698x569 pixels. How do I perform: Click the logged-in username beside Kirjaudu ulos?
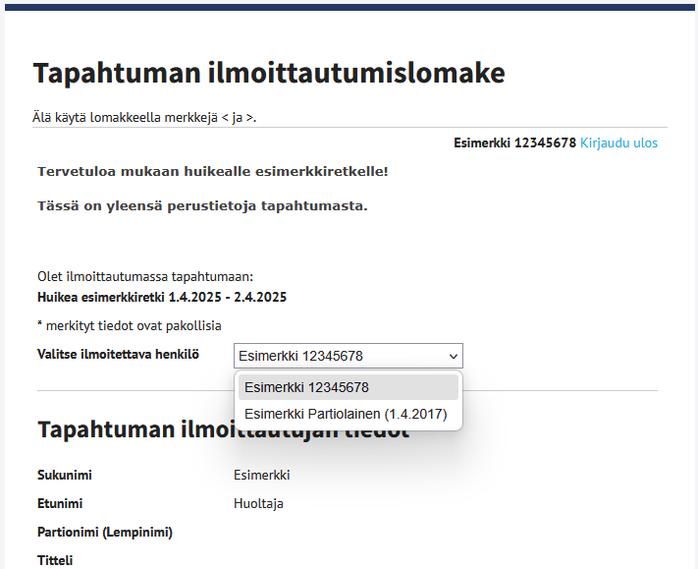click(514, 143)
